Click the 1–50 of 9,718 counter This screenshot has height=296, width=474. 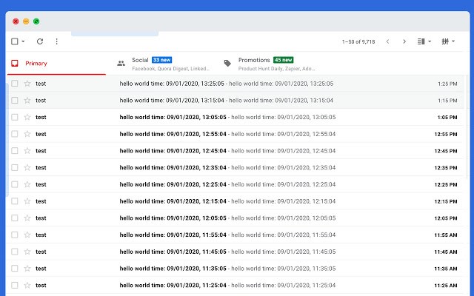(x=358, y=41)
